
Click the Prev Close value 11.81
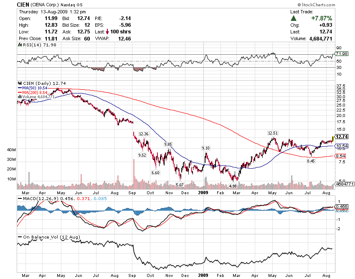(x=51, y=38)
